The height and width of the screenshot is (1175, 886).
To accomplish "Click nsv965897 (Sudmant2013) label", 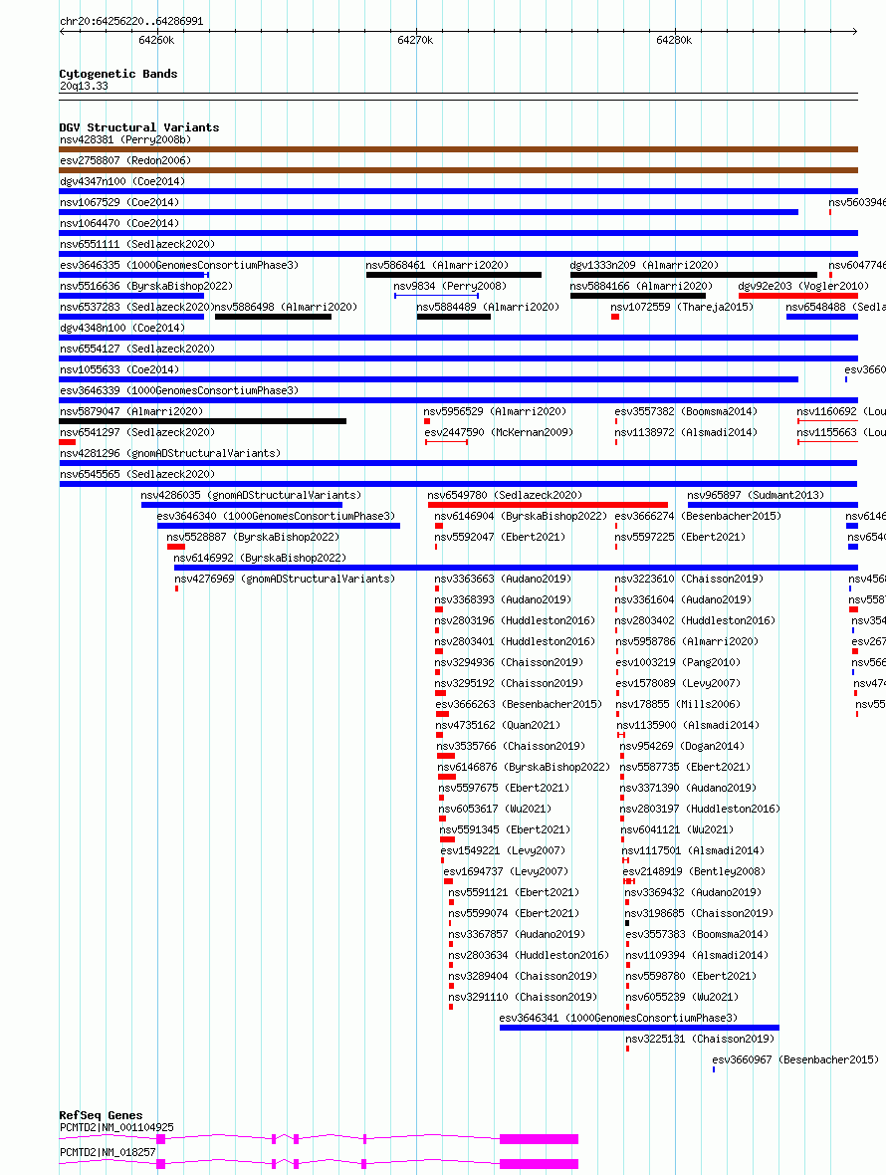I will coord(756,496).
